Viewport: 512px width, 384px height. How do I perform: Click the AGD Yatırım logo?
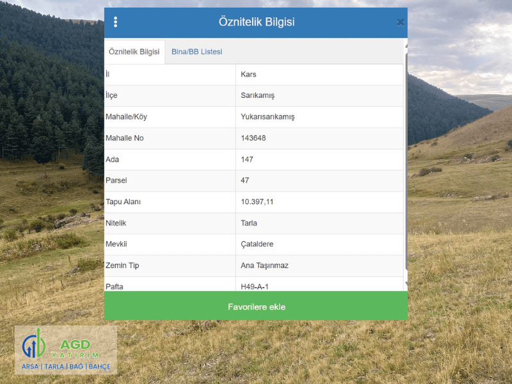[x=66, y=350]
